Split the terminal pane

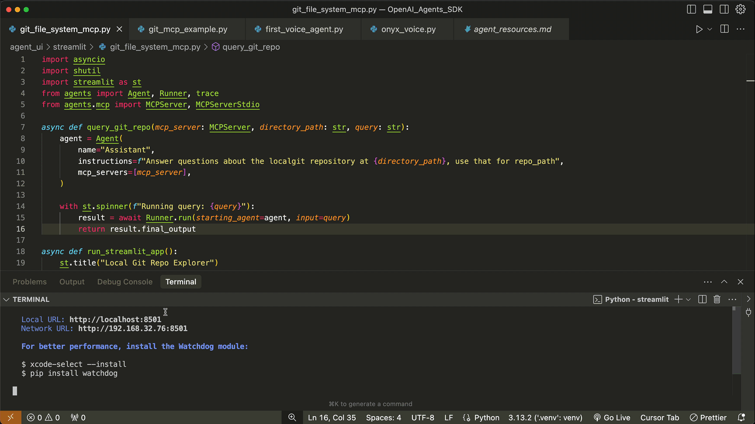703,299
